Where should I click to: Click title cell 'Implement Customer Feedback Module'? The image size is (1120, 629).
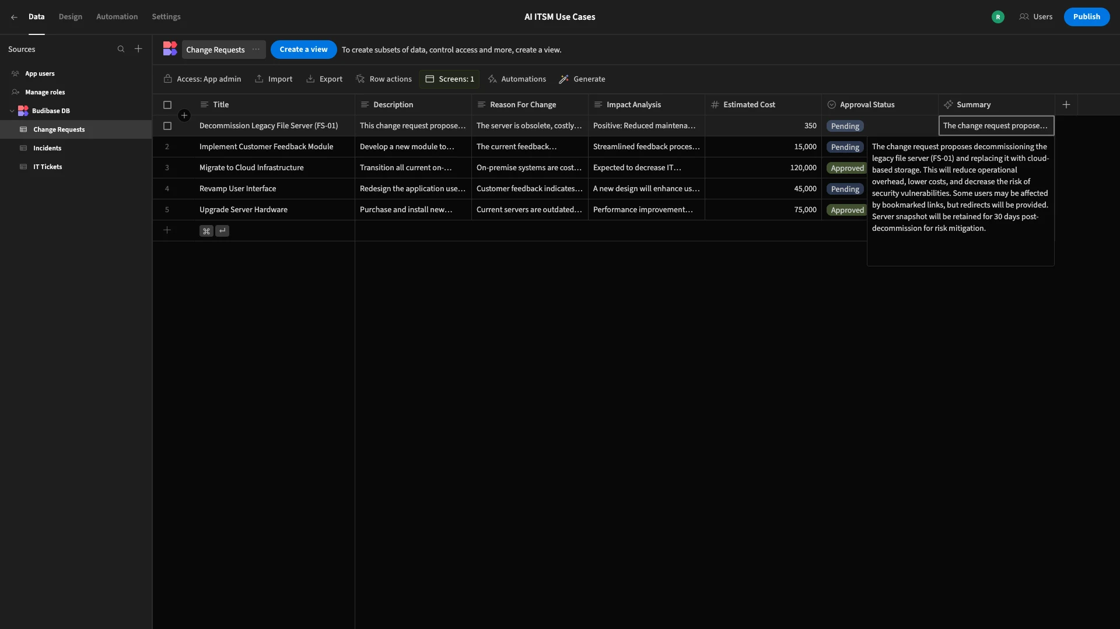(x=274, y=147)
